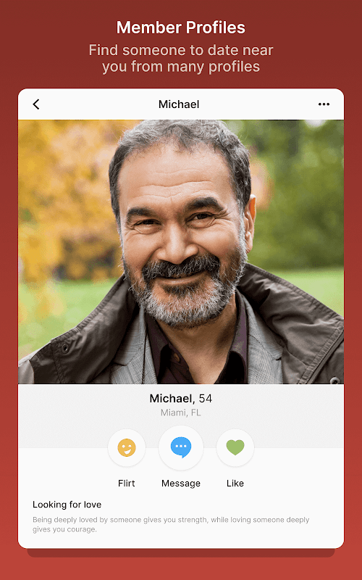Go back using the left chevron arrow
The height and width of the screenshot is (580, 362).
tap(35, 104)
